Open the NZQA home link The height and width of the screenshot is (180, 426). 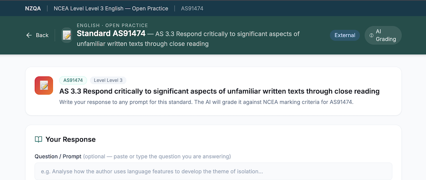pyautogui.click(x=33, y=9)
